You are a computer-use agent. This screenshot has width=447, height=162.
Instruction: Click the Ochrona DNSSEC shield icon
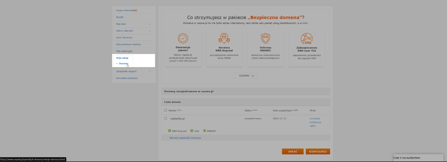pyautogui.click(x=265, y=38)
